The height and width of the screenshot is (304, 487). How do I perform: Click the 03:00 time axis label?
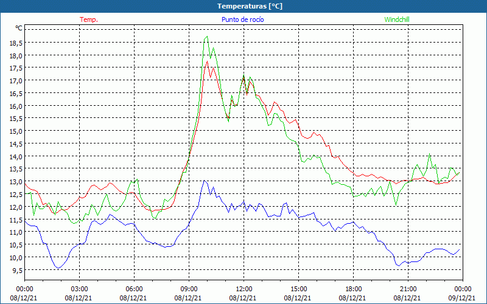[79, 289]
